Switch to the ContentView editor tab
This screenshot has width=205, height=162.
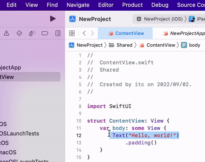click(125, 33)
